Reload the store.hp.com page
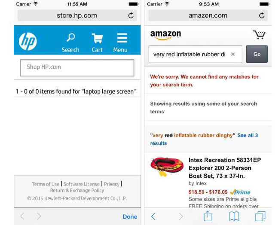 tap(131, 15)
